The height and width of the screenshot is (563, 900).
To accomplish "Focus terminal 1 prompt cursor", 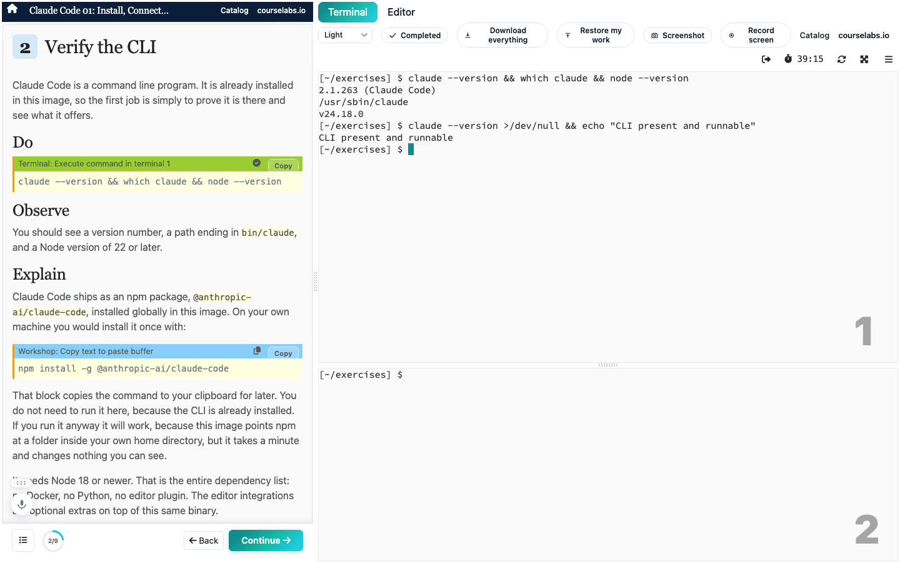I will [x=411, y=150].
